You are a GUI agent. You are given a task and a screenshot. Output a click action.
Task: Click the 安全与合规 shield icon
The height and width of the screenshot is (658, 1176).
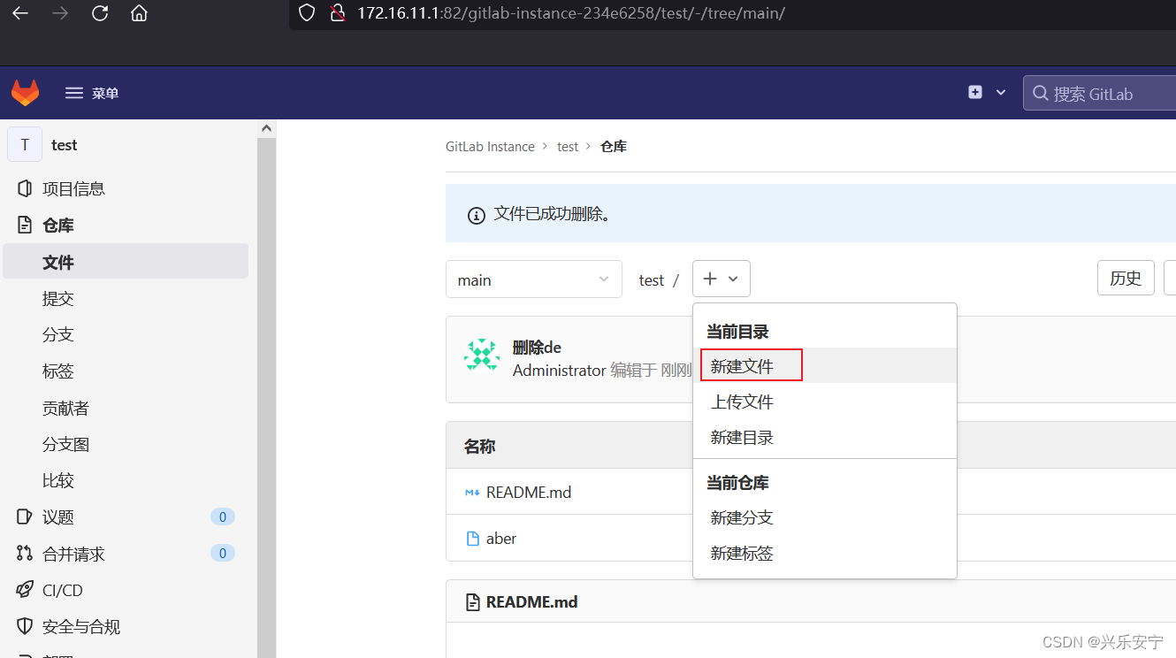click(x=25, y=626)
